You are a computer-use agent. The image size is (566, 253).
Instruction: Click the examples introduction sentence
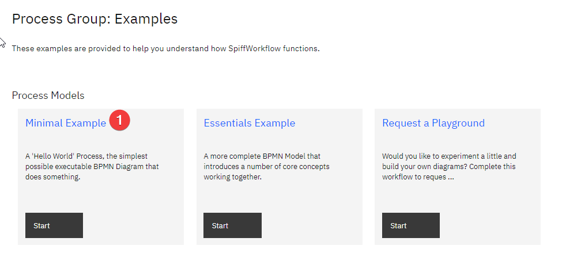point(165,49)
